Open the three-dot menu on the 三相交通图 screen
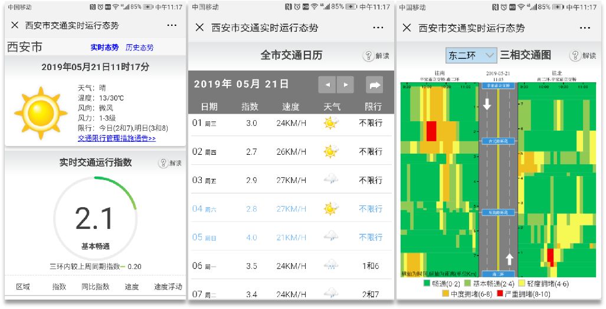The image size is (606, 309). click(x=585, y=28)
